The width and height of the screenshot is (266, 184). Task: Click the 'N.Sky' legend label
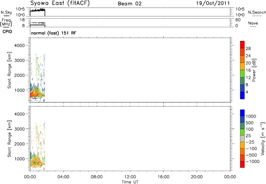(x=6, y=13)
